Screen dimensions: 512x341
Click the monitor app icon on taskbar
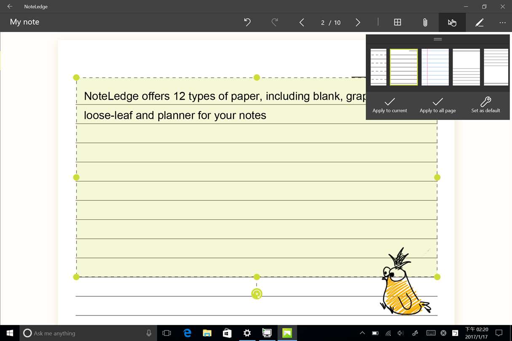coord(267,333)
